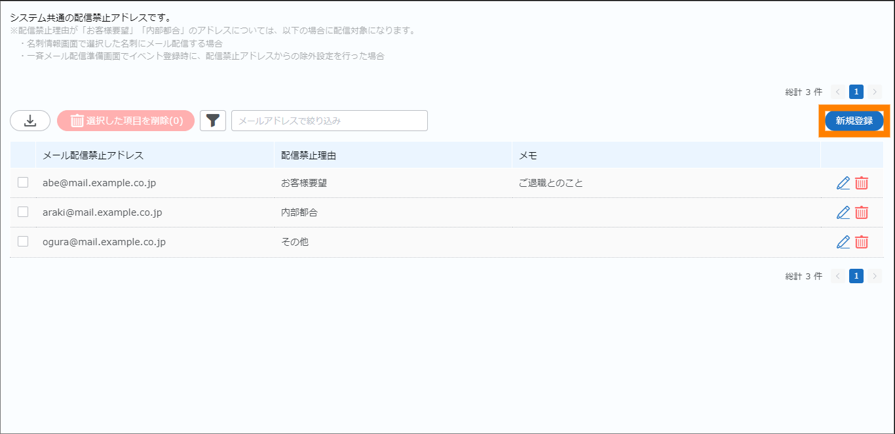This screenshot has width=895, height=434.
Task: Edit abe@mail.example.co.jp with pencil icon
Action: (843, 183)
